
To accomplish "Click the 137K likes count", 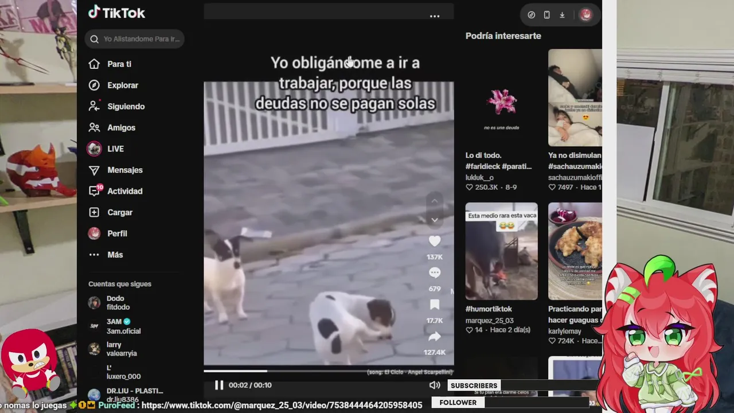I will tap(435, 257).
